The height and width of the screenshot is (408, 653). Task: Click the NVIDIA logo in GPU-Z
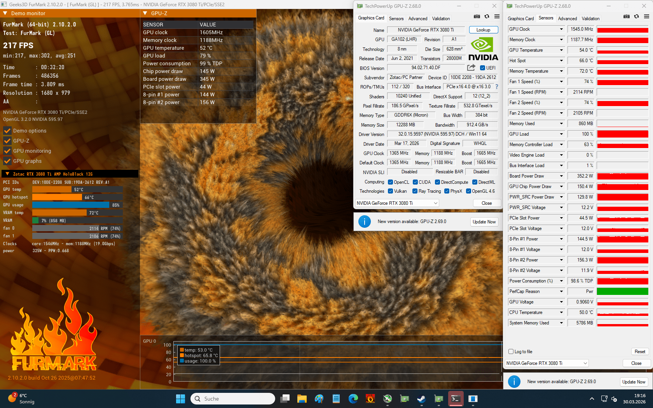click(x=482, y=49)
